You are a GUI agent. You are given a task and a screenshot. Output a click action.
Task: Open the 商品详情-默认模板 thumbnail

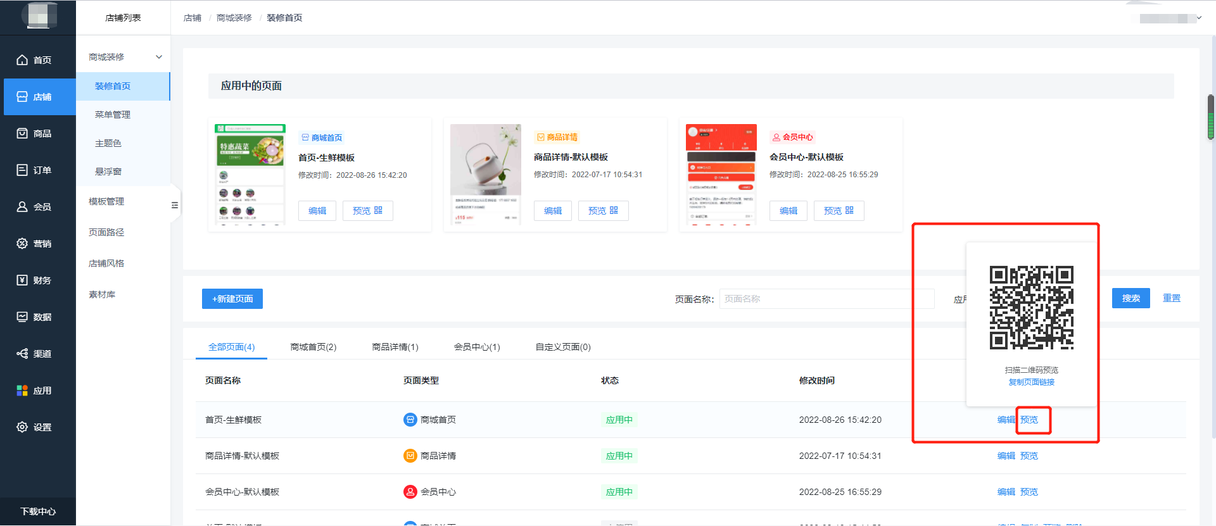[486, 174]
